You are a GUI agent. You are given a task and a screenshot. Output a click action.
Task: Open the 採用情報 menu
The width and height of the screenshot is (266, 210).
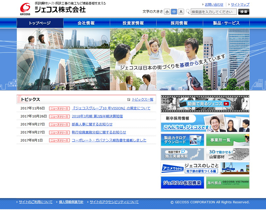coord(180,23)
